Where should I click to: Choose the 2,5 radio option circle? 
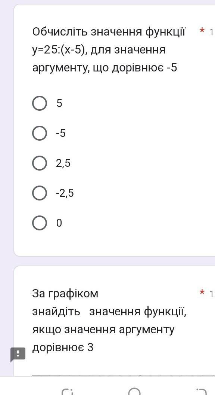coord(40,163)
